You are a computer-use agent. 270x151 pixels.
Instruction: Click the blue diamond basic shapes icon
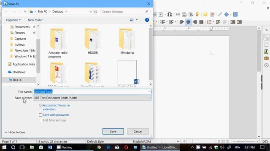tap(227, 14)
